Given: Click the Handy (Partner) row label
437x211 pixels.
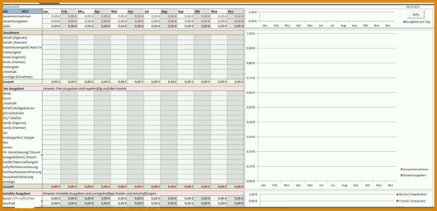Looking at the screenshot, I should click(x=14, y=128).
